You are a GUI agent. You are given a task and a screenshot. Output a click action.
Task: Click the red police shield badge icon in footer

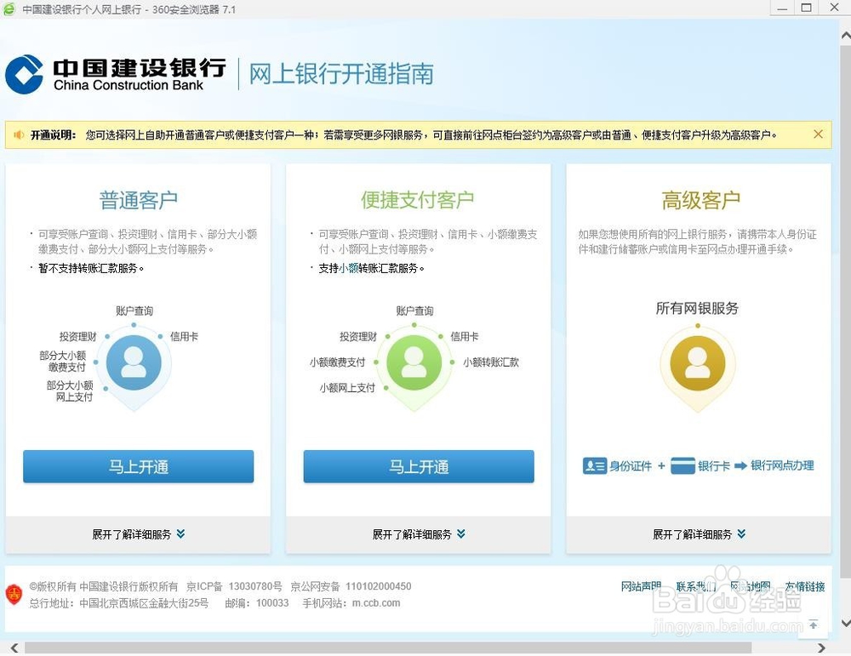pyautogui.click(x=14, y=594)
